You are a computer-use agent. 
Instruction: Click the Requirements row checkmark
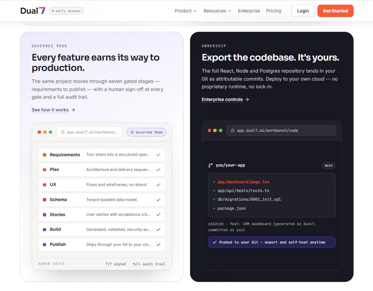159,155
